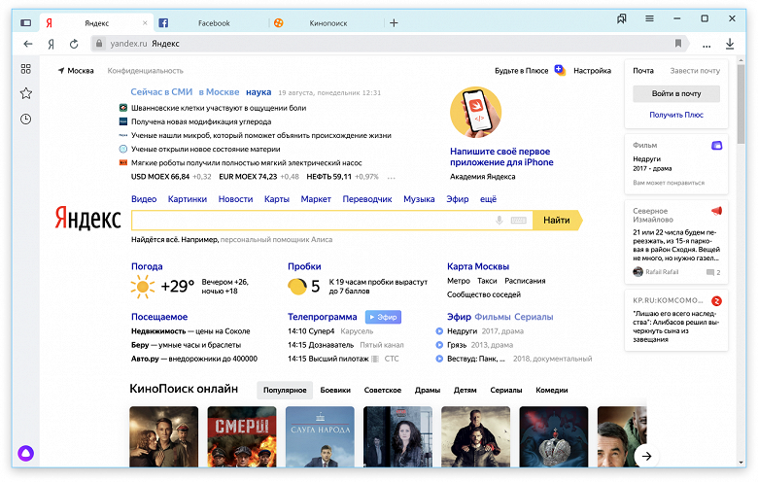Open the Метро link

tap(459, 281)
